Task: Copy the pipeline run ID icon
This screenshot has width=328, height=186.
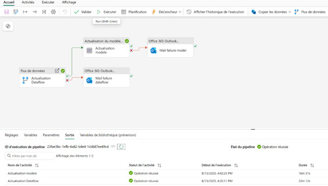Action: (x=113, y=147)
